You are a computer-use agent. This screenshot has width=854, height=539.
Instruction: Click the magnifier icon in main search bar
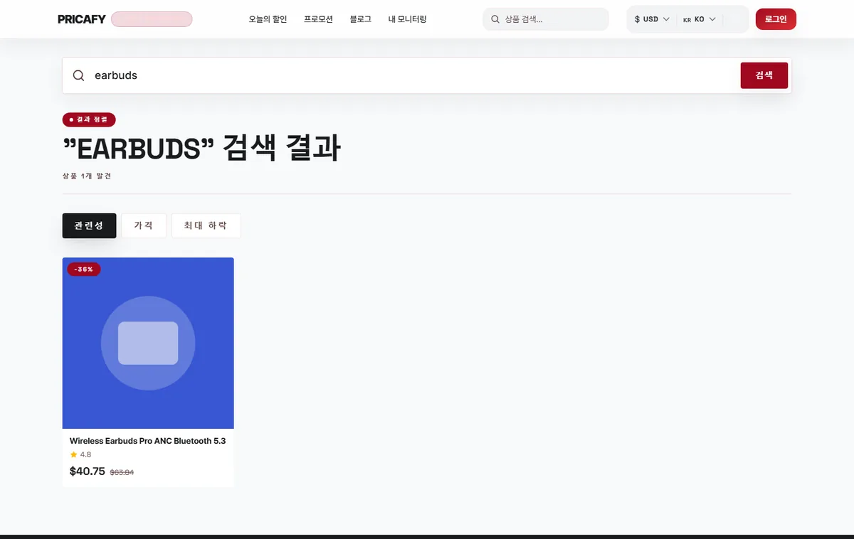[x=79, y=75]
